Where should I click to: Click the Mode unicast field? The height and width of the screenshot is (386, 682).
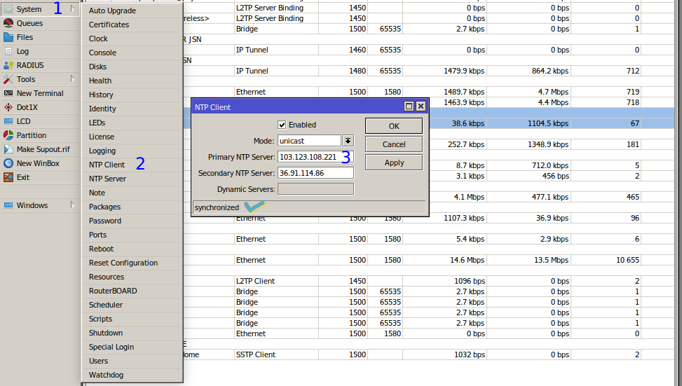pyautogui.click(x=309, y=141)
